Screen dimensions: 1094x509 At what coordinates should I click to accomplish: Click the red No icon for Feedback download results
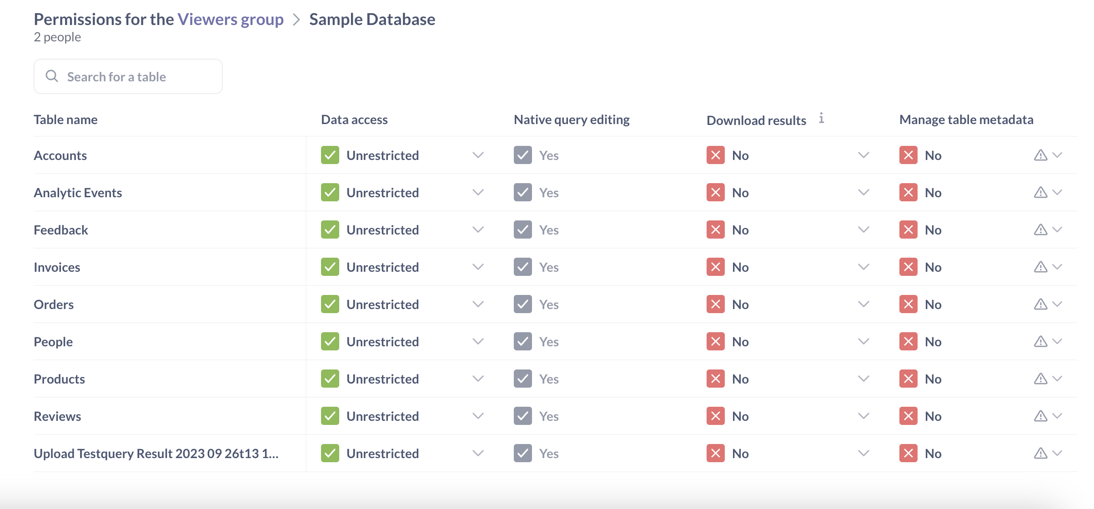click(x=715, y=230)
